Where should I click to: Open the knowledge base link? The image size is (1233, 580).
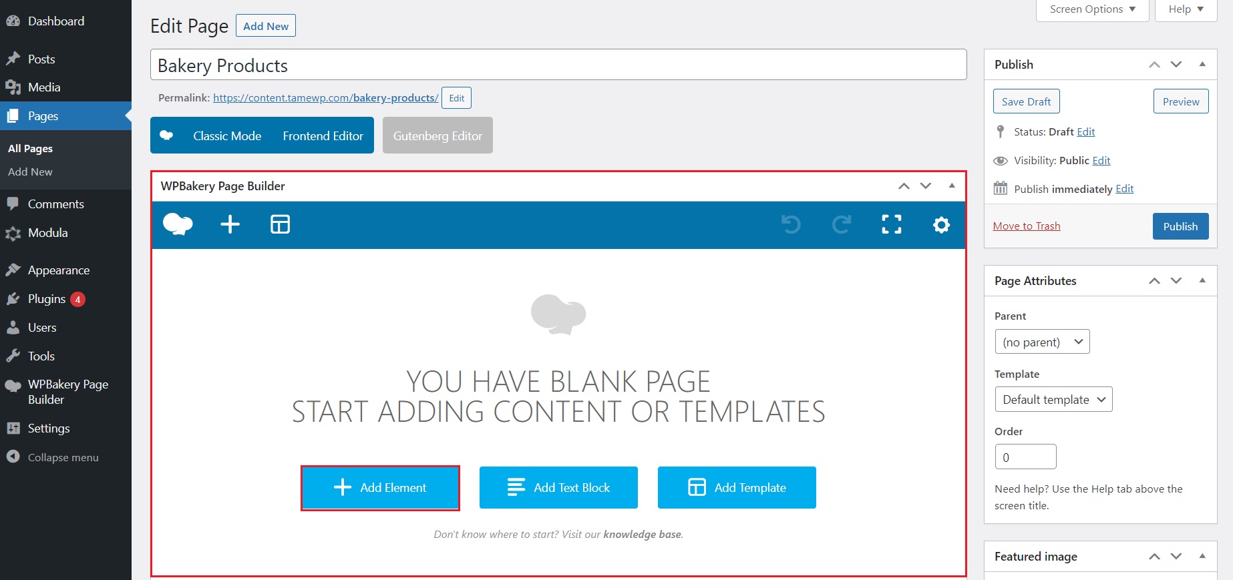coord(642,534)
